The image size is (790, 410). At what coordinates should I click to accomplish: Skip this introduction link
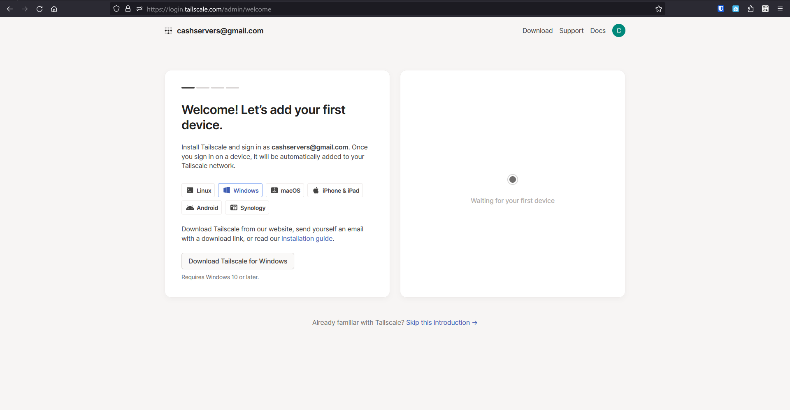pyautogui.click(x=441, y=323)
